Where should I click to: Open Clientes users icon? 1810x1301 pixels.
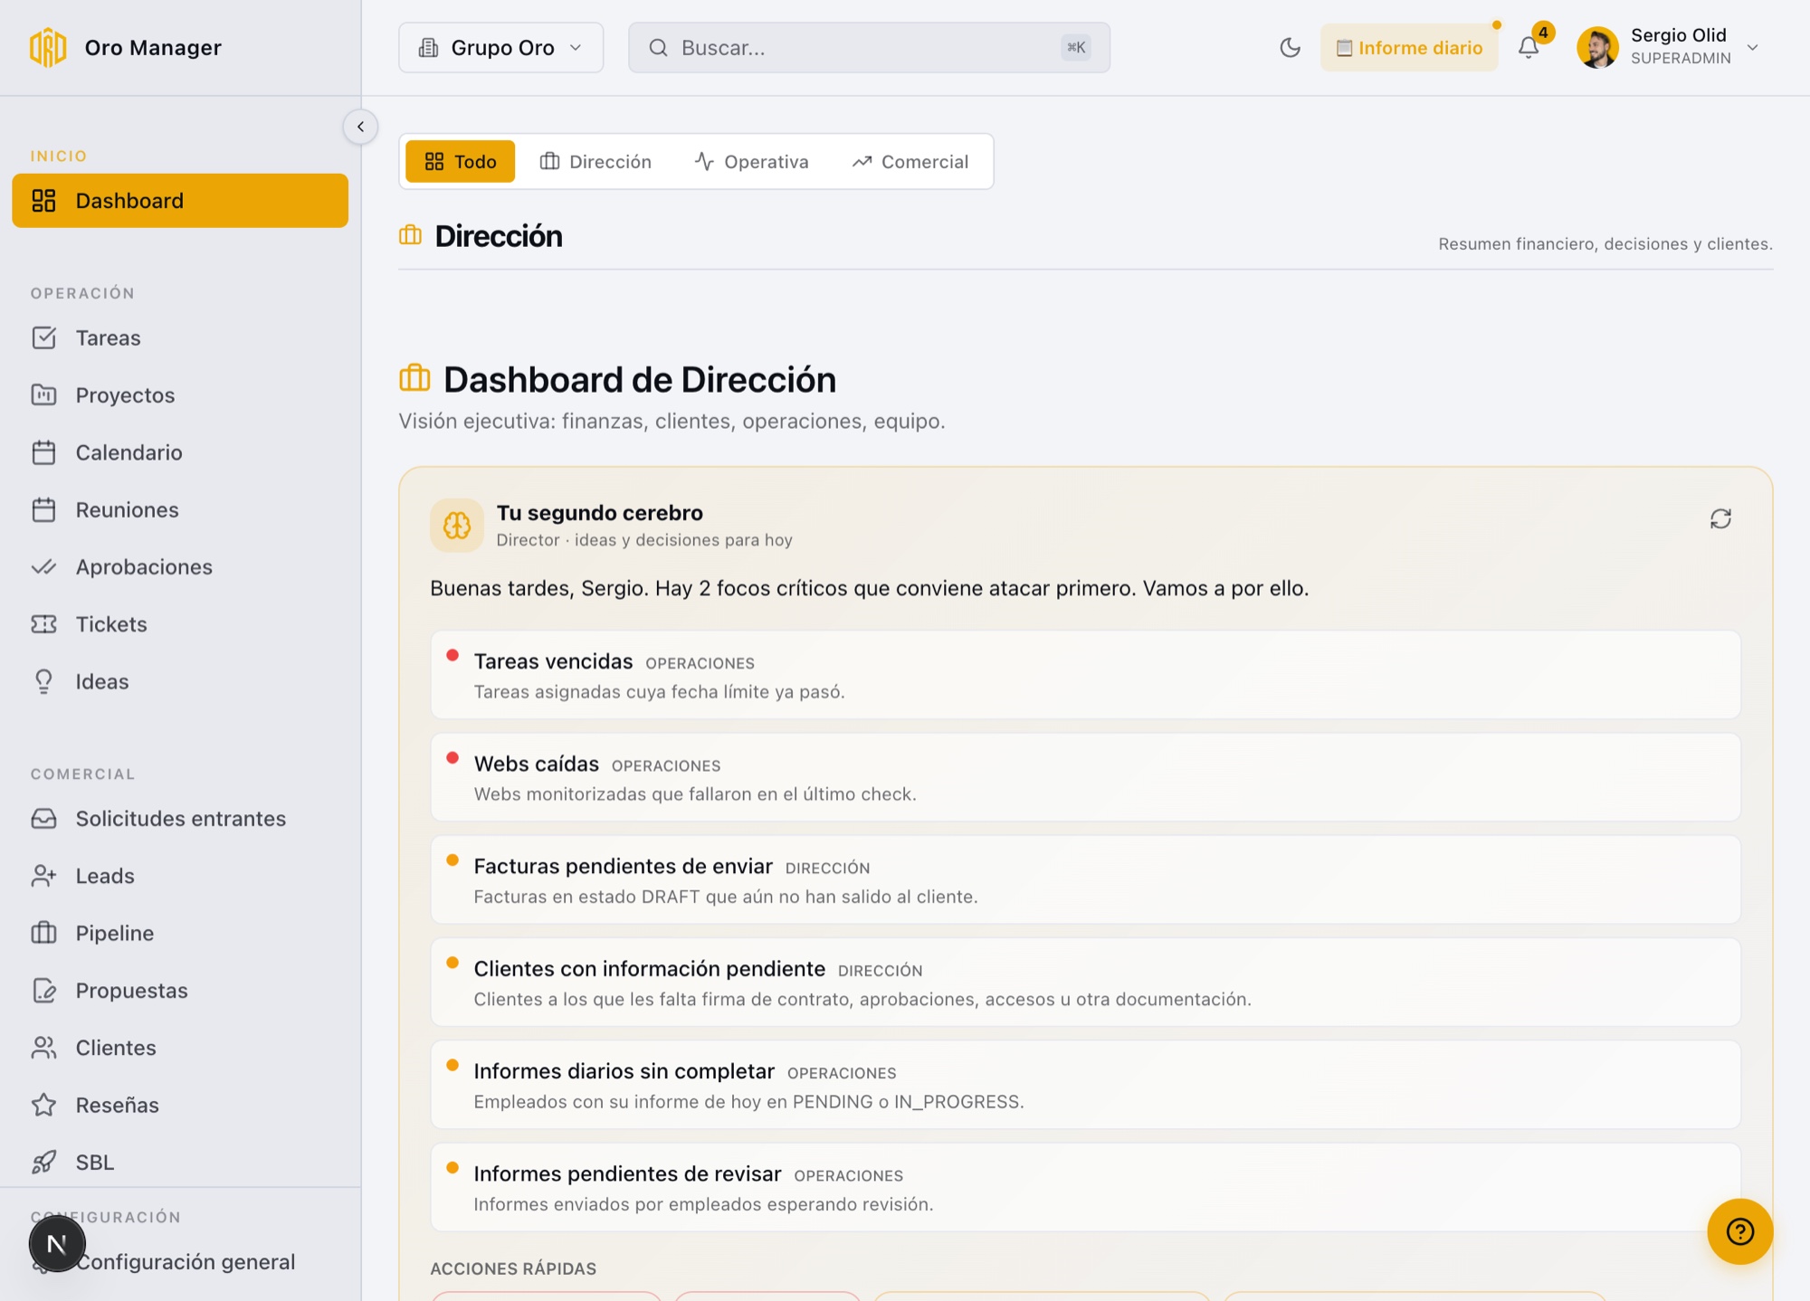(43, 1048)
